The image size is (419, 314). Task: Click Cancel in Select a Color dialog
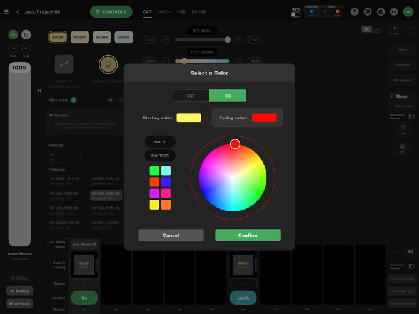171,235
